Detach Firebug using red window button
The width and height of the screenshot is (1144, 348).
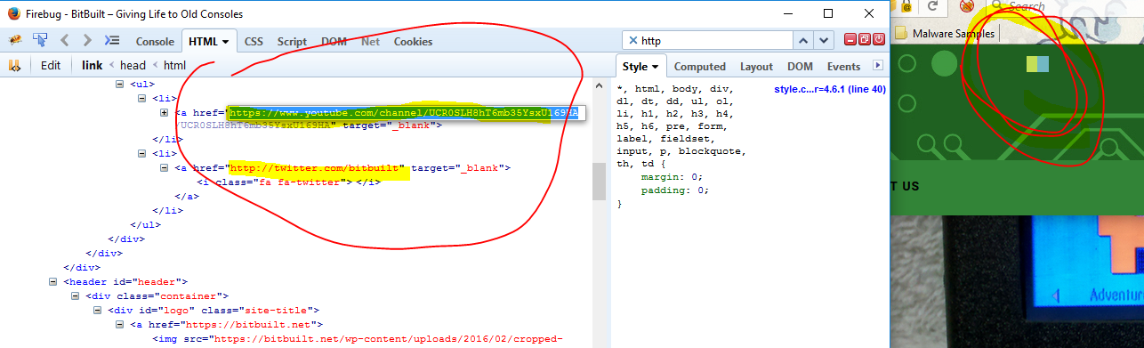865,40
